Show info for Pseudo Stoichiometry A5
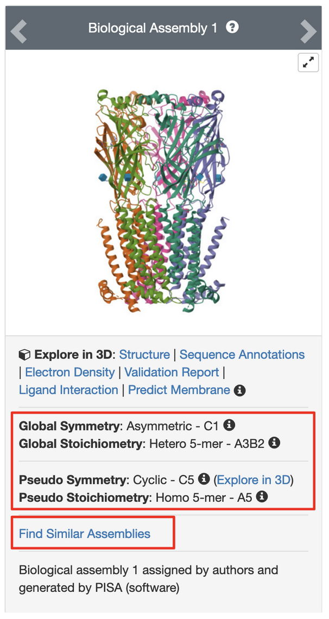 (262, 496)
